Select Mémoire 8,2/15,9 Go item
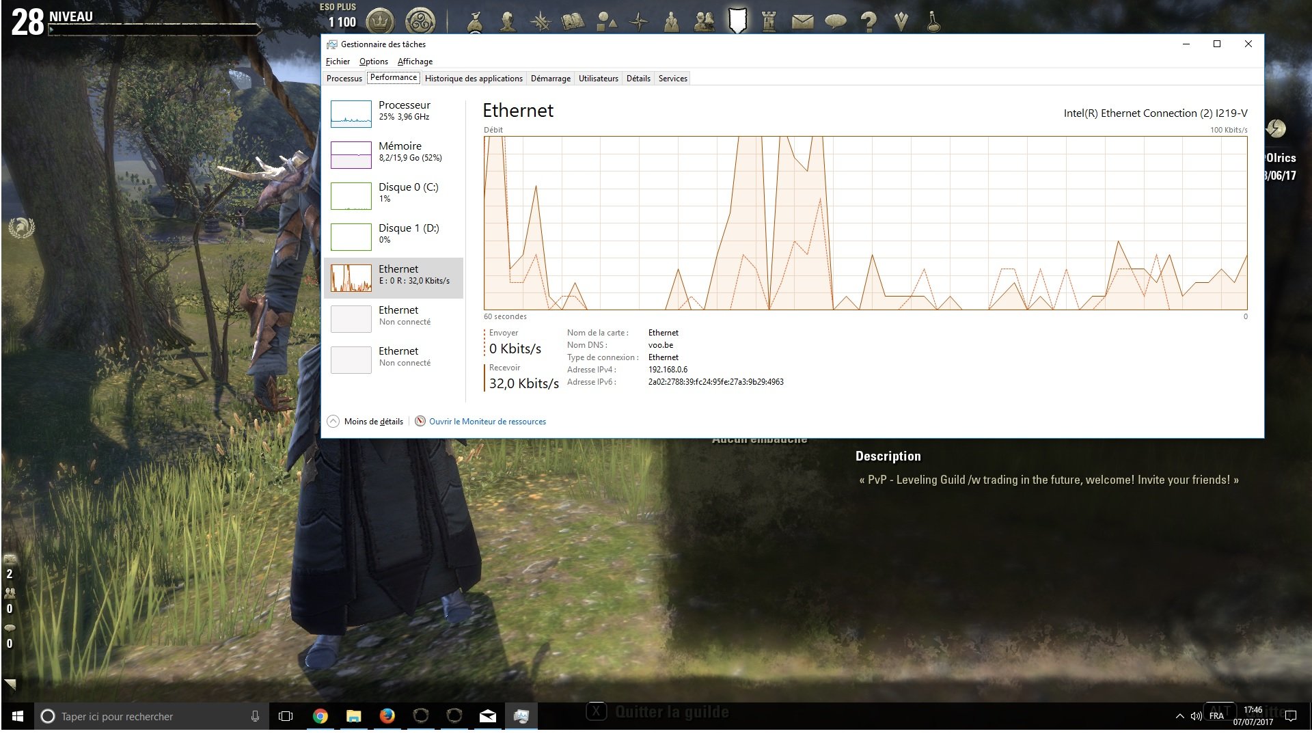The image size is (1312, 738). tap(394, 155)
